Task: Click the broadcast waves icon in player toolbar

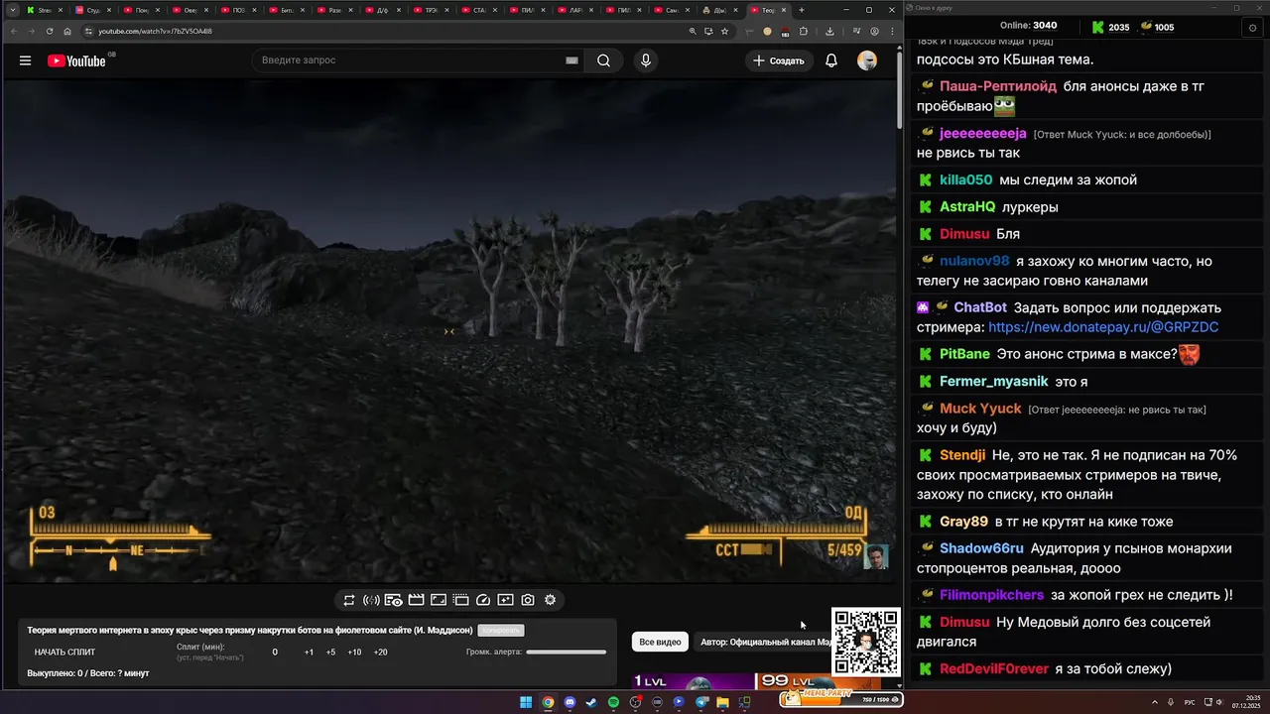Action: tap(371, 600)
